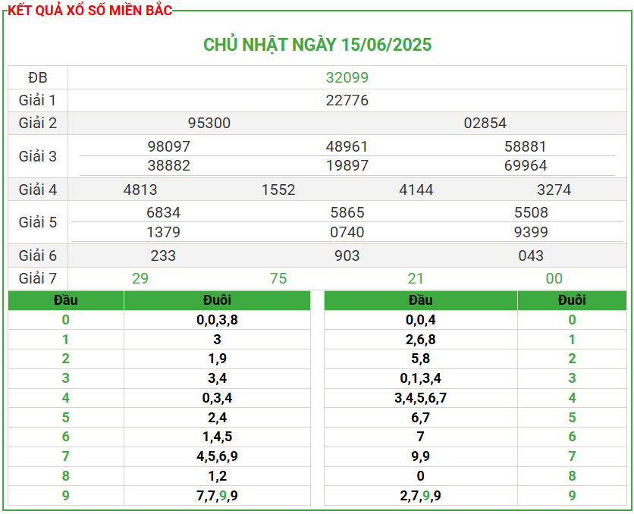Screen dimensions: 634x514
Task: Click the cell reading '2,4'
Action: 217,418
